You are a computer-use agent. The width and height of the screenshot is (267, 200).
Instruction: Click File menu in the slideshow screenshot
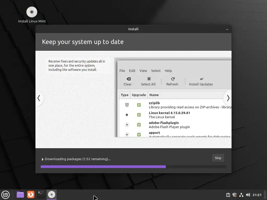click(x=122, y=71)
